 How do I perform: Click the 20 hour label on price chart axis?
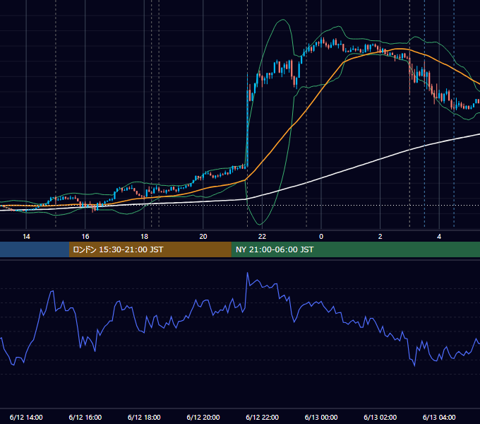point(203,237)
